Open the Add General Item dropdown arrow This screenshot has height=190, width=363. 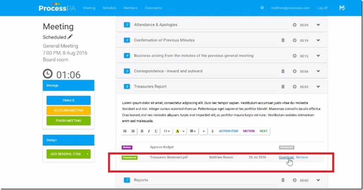[87, 154]
